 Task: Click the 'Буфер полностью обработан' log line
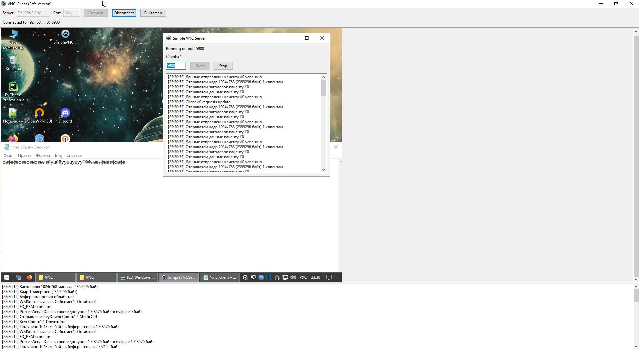point(38,297)
